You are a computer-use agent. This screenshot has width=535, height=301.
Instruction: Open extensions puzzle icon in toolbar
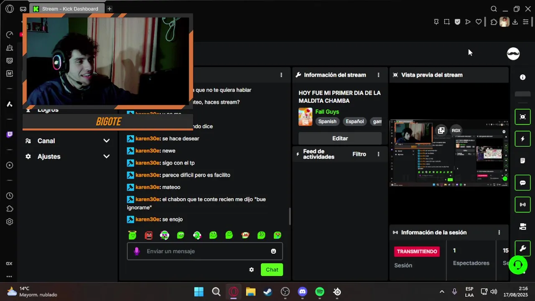(494, 22)
